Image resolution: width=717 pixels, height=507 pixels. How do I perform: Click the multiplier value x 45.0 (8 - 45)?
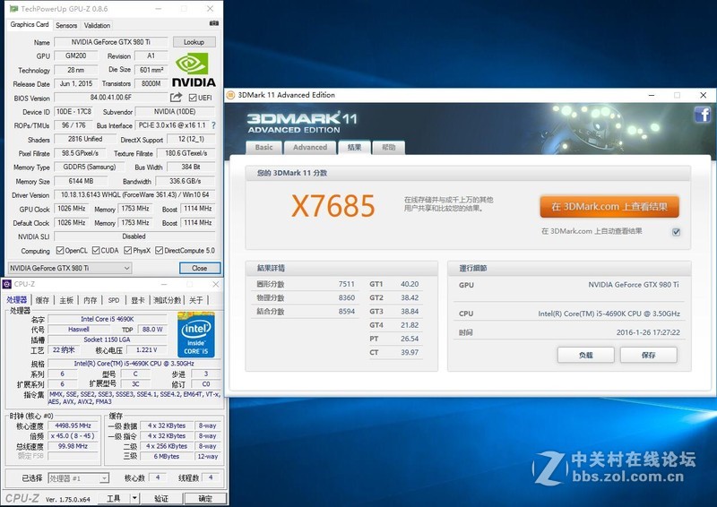point(73,436)
